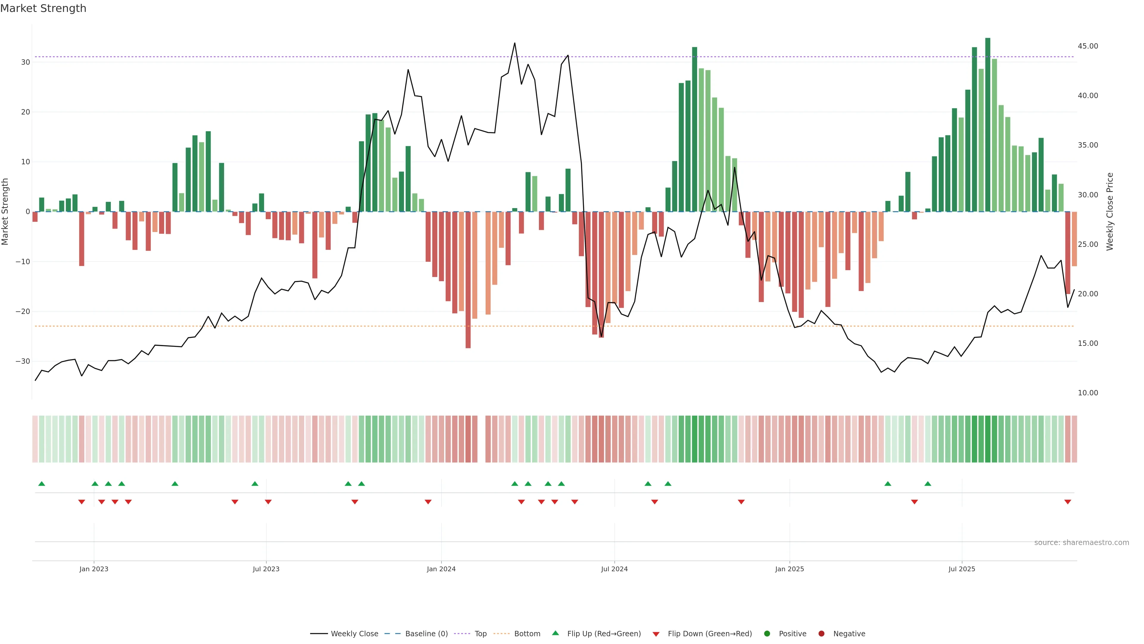Click the source: sharemaestro.com text
The width and height of the screenshot is (1144, 644).
pyautogui.click(x=1081, y=543)
